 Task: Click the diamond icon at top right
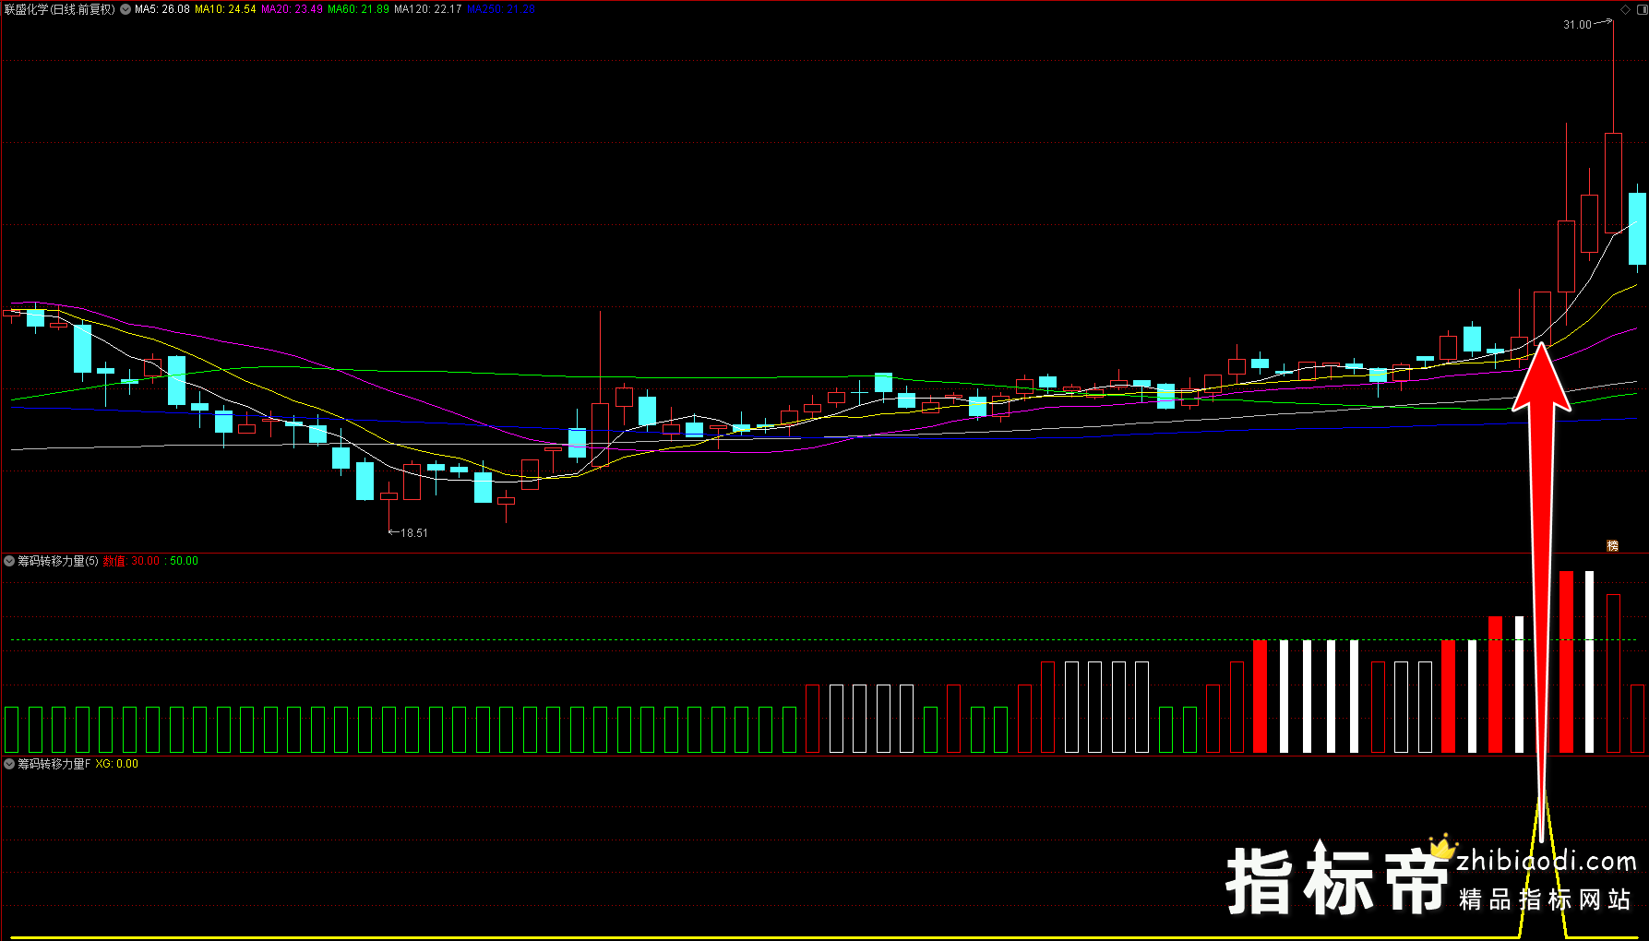click(x=1626, y=9)
